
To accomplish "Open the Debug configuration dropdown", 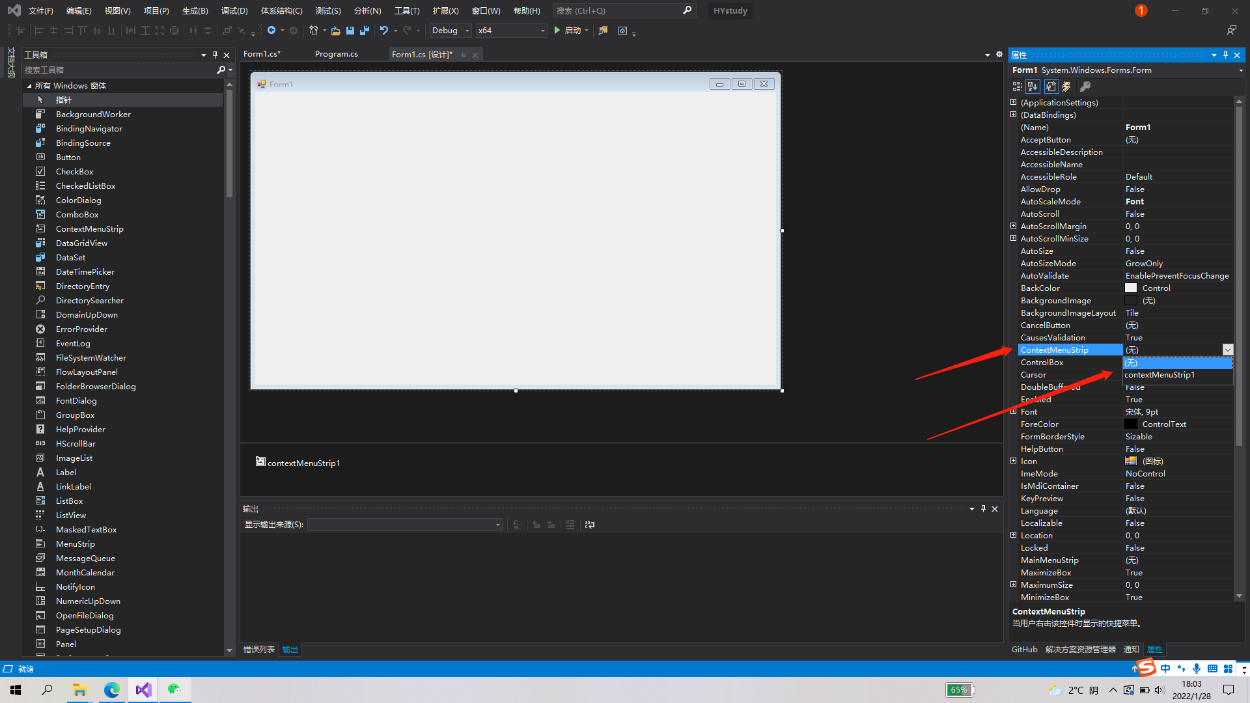I will (x=466, y=30).
